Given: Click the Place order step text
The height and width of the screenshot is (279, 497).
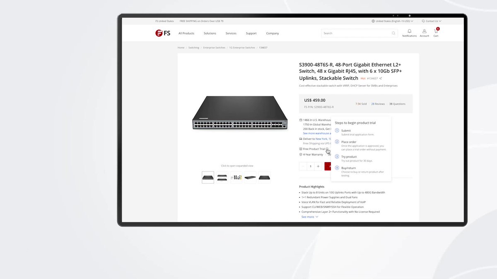Looking at the screenshot, I should click(x=349, y=142).
